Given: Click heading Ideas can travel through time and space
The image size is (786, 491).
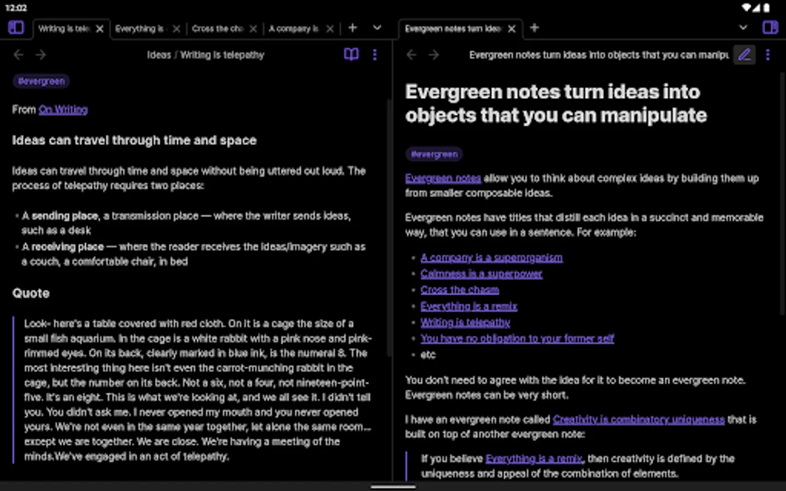Looking at the screenshot, I should (x=134, y=140).
